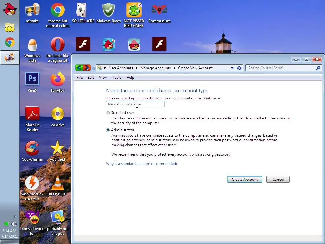Refresh the Control Panel address bar
The image size is (325, 244).
point(239,68)
